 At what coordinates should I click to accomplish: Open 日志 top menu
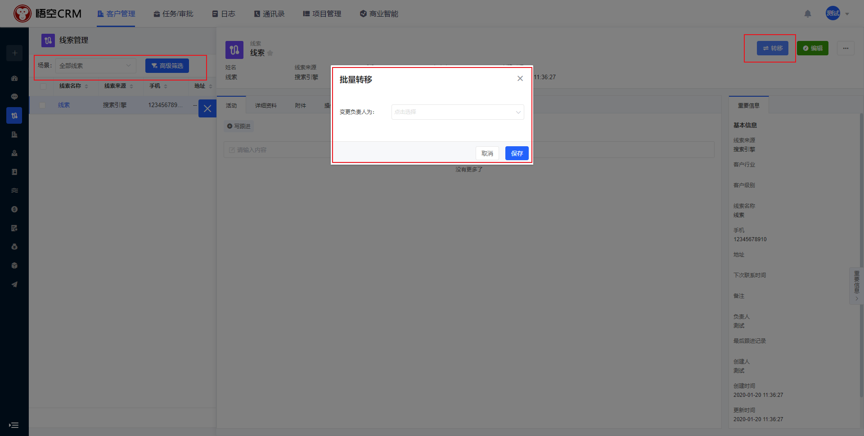224,14
